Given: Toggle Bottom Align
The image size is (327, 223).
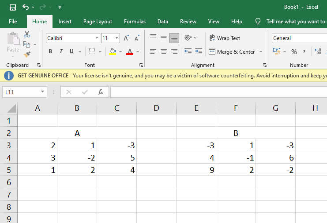Looking at the screenshot, I should pos(174,38).
